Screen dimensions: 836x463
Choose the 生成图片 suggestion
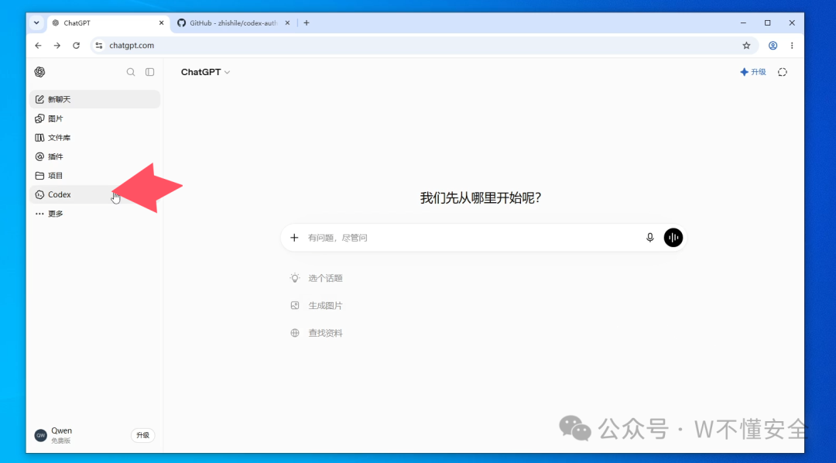click(317, 306)
